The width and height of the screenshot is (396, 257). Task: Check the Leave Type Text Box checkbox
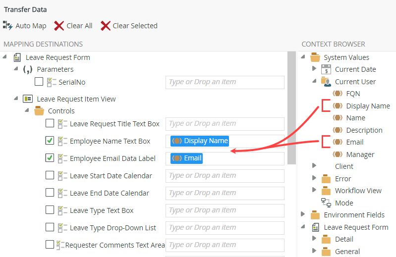[x=50, y=209]
